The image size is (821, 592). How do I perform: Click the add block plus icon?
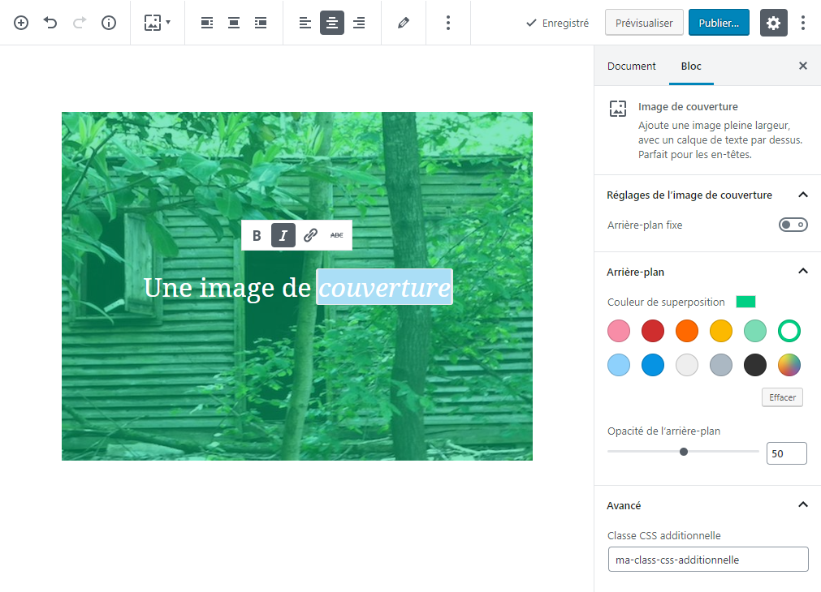pos(21,23)
